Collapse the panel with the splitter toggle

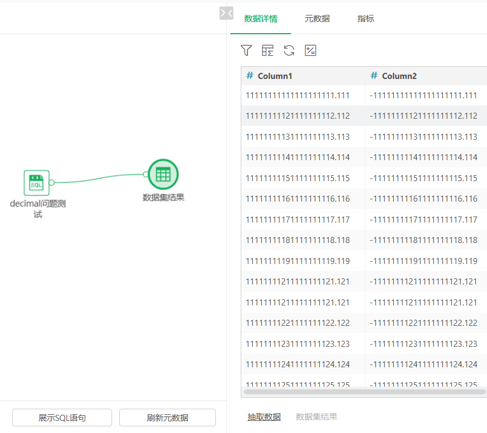(226, 13)
